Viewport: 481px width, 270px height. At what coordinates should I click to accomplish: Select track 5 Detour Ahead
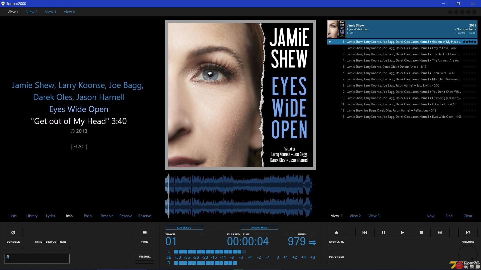[402, 67]
